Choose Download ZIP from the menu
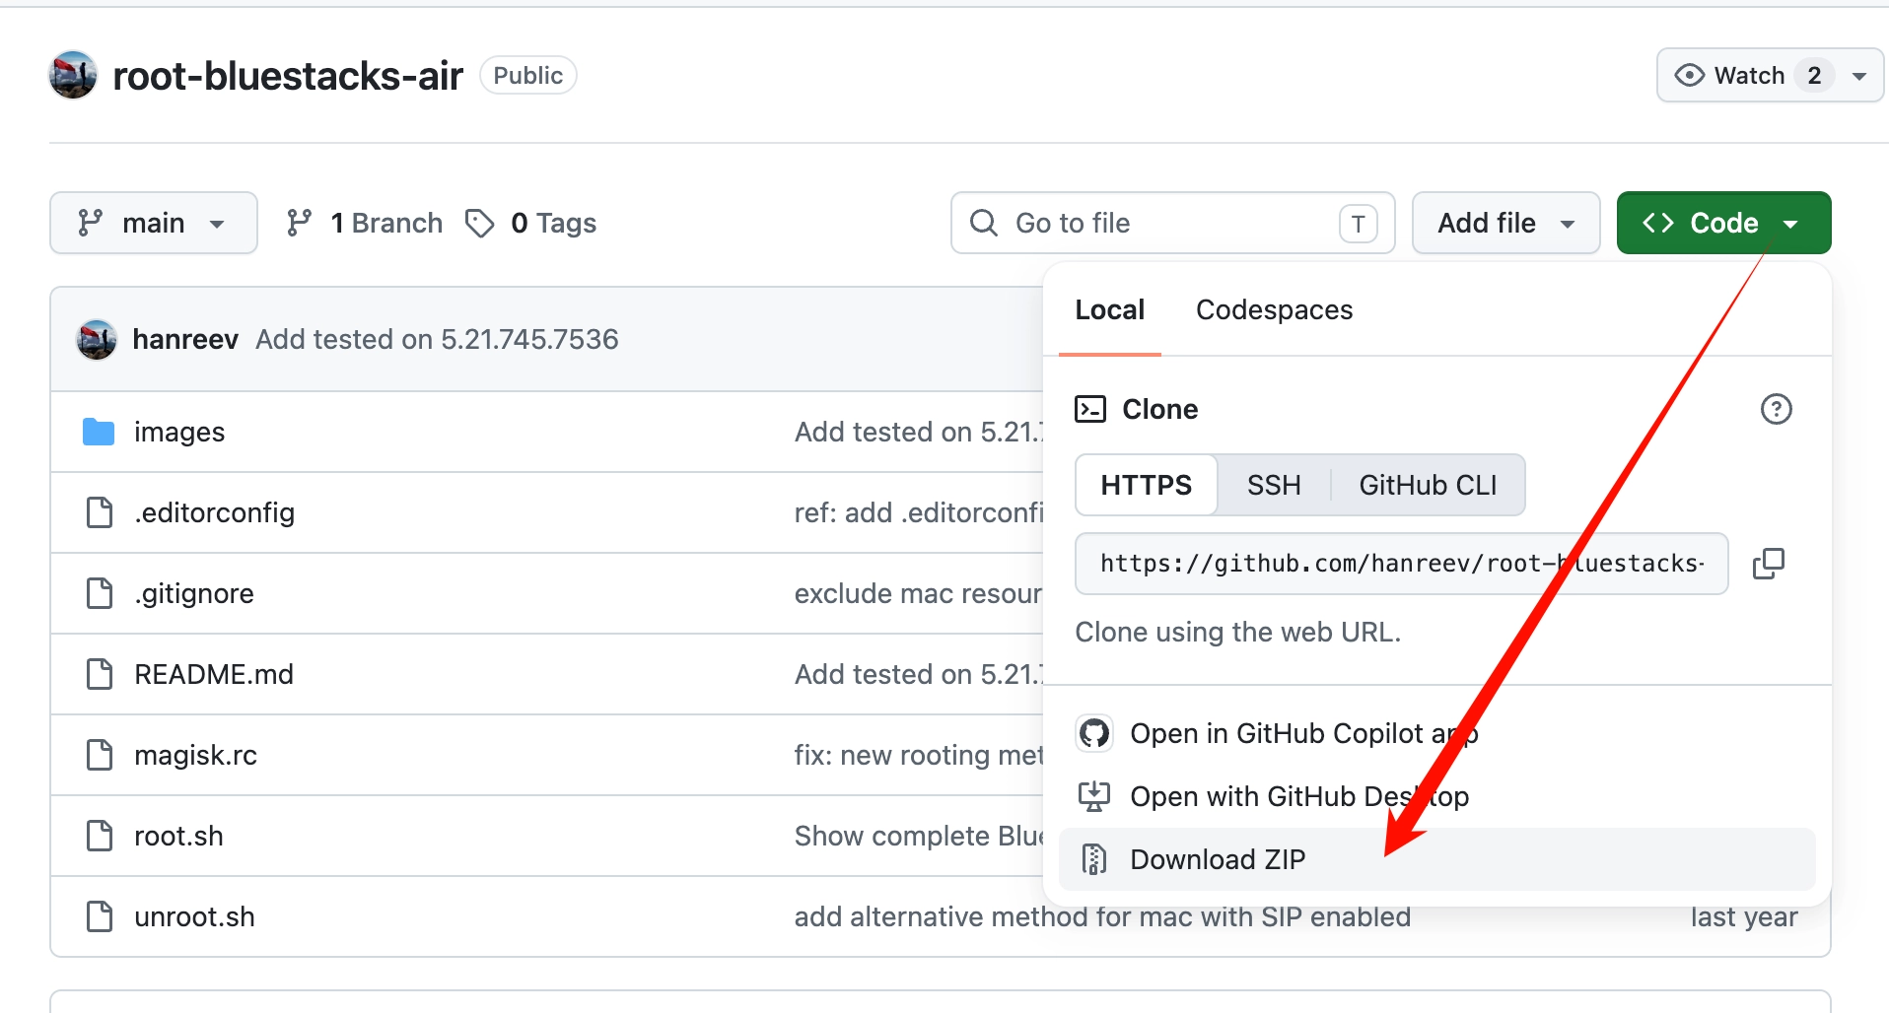 [x=1436, y=859]
